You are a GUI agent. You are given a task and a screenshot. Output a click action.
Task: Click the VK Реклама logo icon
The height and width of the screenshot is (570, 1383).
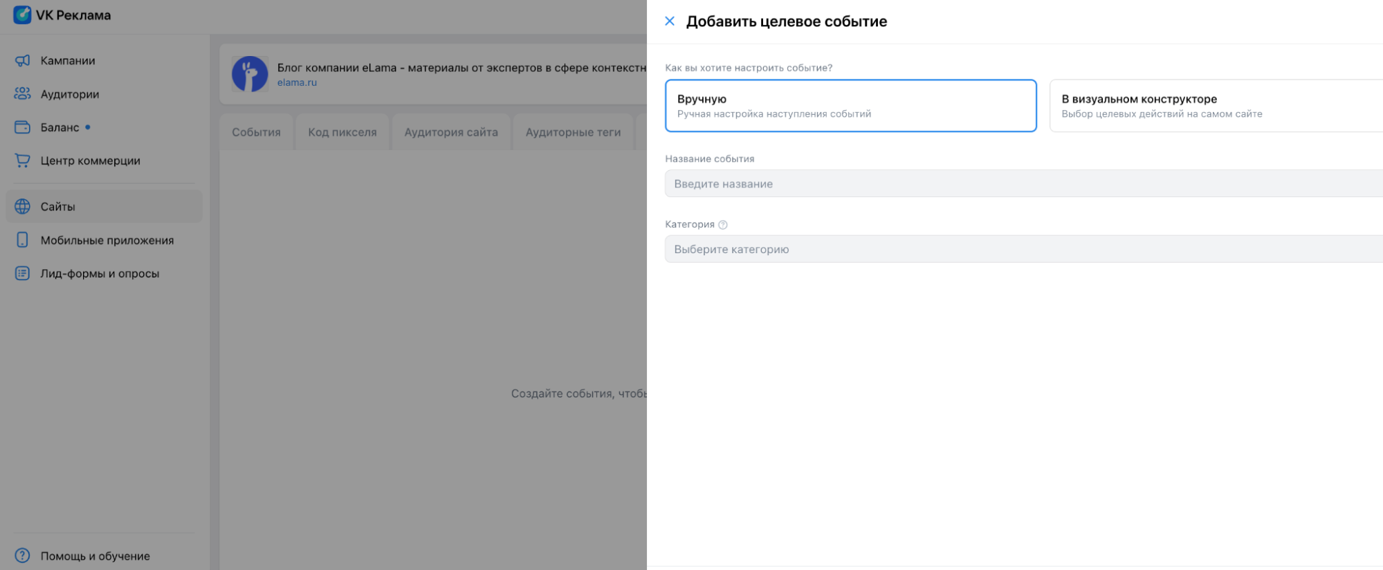click(x=22, y=15)
